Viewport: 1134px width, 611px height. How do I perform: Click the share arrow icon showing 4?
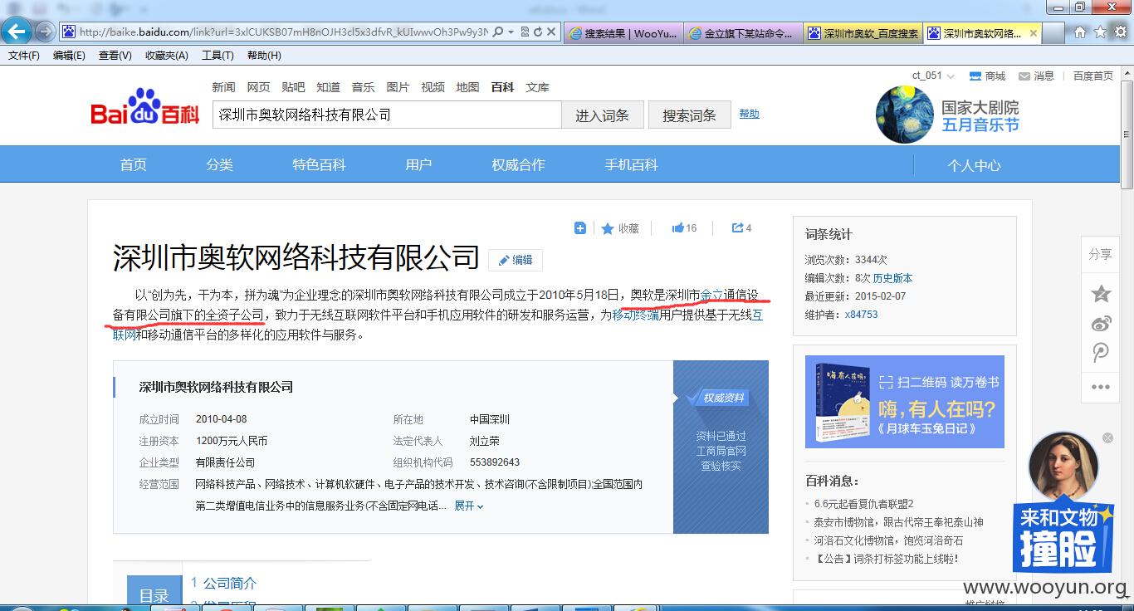pos(737,227)
